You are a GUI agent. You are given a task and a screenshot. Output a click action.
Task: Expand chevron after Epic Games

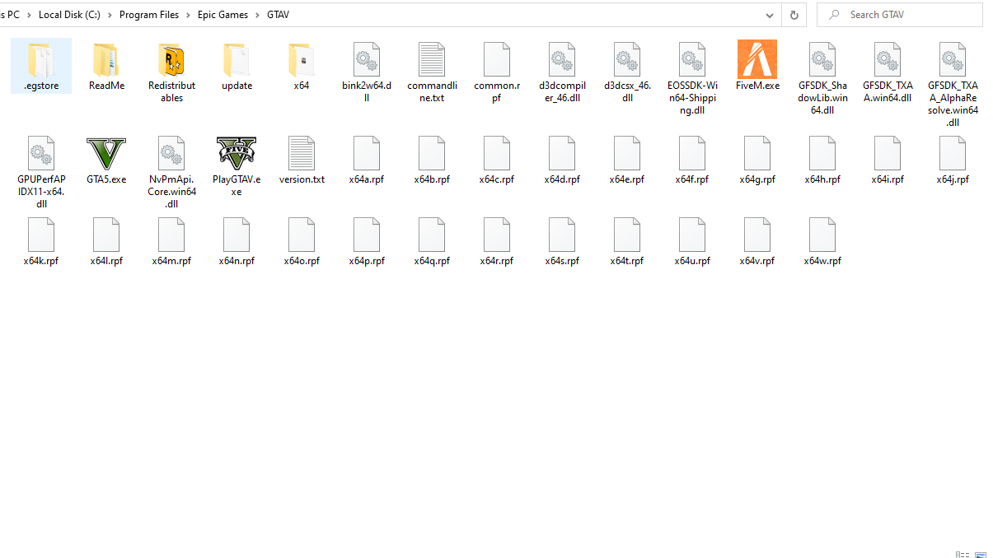click(257, 15)
